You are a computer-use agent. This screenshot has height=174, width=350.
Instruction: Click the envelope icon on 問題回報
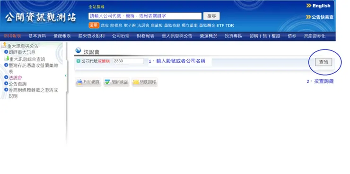pyautogui.click(x=136, y=83)
